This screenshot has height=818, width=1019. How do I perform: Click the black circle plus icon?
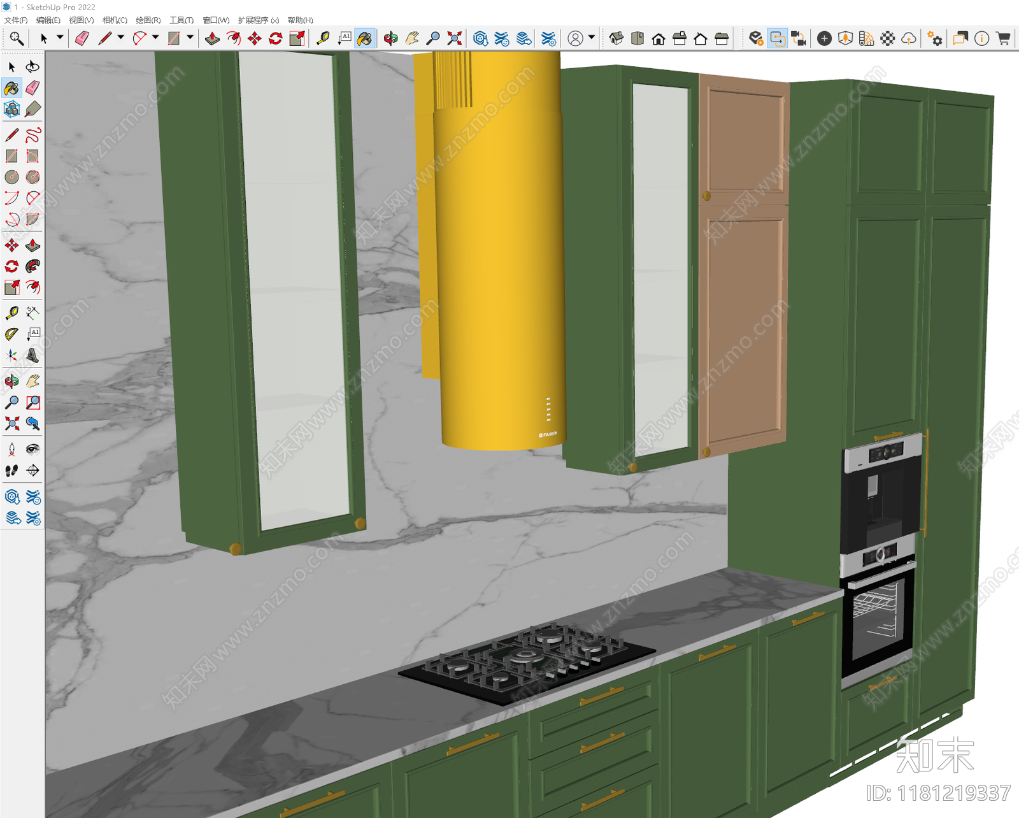point(824,39)
